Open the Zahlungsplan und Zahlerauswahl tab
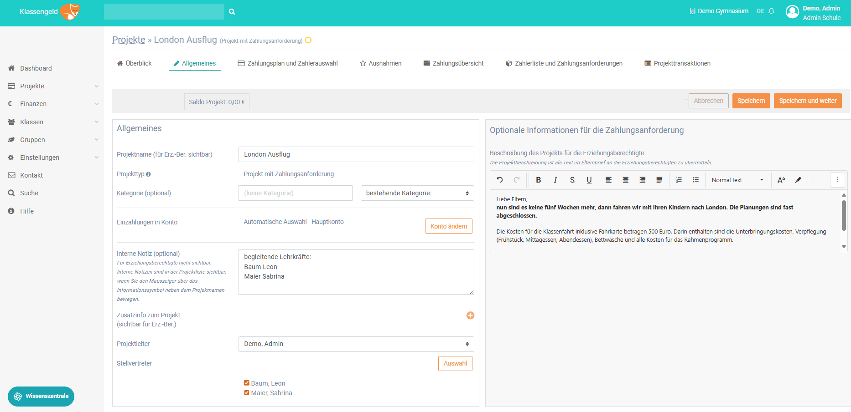Viewport: 851px width, 412px height. (288, 63)
